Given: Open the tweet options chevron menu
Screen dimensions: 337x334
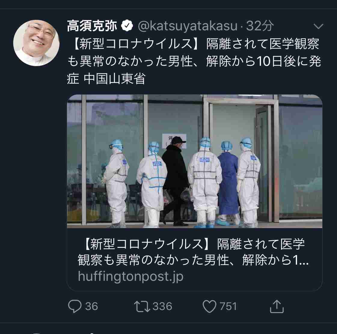Looking at the screenshot, I should click(x=318, y=26).
